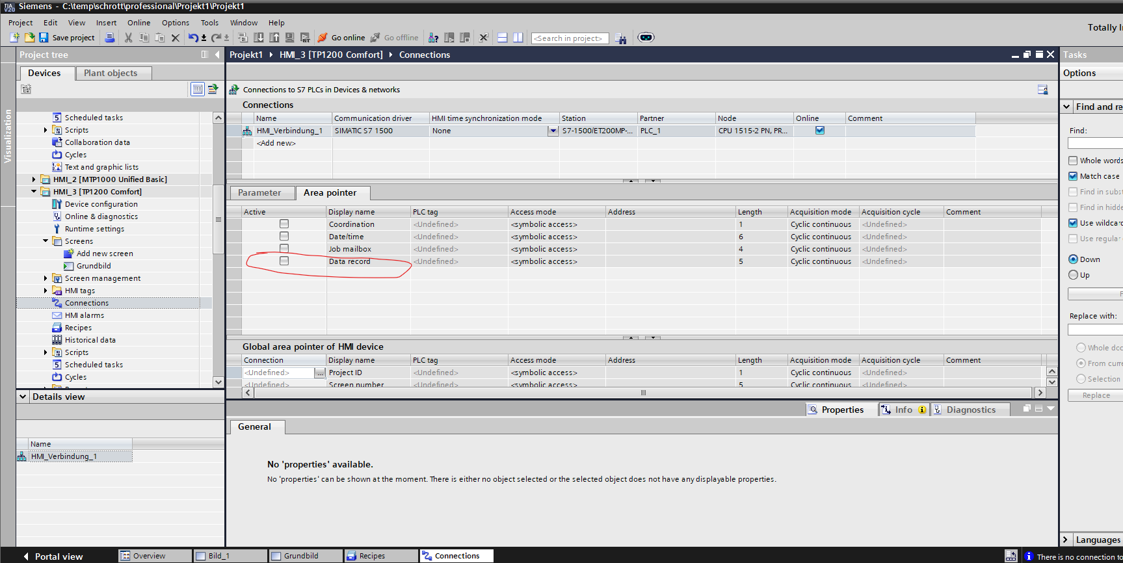Collapse the Details view panel
The height and width of the screenshot is (563, 1123).
tap(23, 397)
